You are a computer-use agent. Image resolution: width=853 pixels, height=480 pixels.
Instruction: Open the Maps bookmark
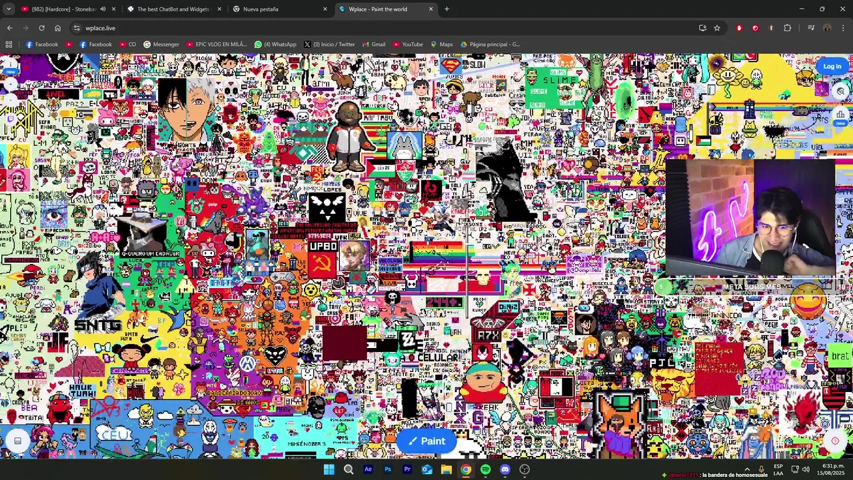(x=441, y=45)
